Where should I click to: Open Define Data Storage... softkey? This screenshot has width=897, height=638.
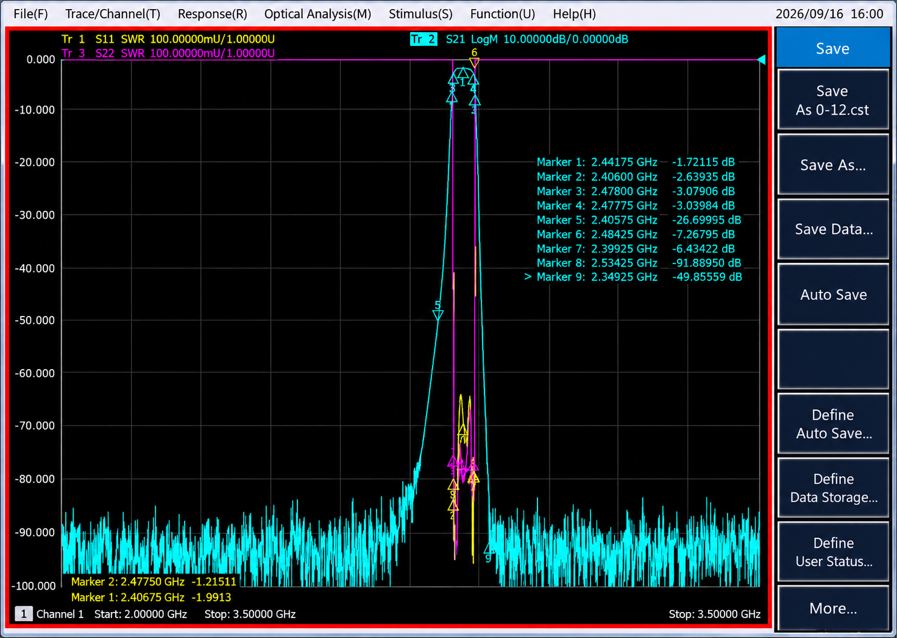pyautogui.click(x=833, y=488)
